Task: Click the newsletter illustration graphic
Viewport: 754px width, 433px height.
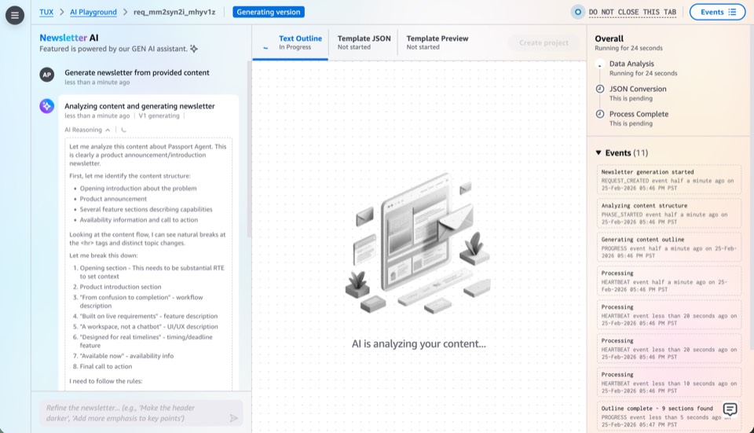Action: point(419,243)
